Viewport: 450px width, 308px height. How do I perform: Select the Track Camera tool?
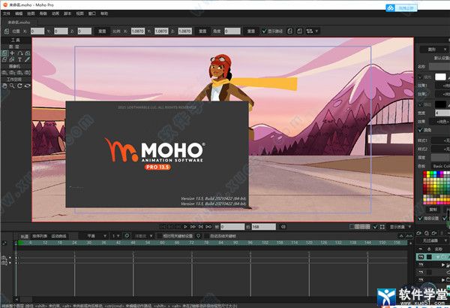point(4,73)
